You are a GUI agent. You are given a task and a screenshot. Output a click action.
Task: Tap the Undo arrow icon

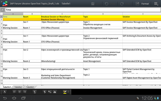pyautogui.click(x=107, y=4)
